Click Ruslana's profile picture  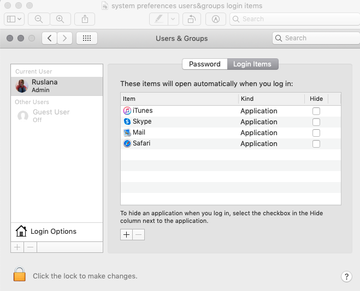click(x=22, y=86)
